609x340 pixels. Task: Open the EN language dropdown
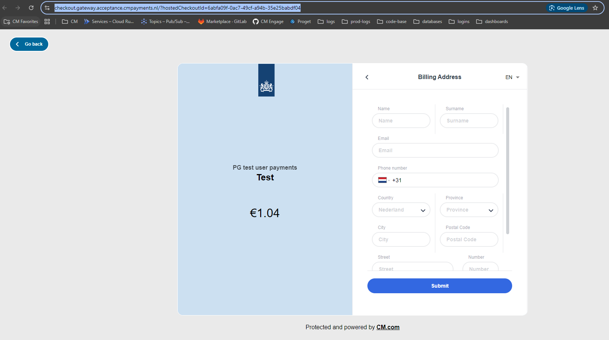[512, 77]
